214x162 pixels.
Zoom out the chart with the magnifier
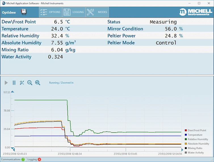pos(30,83)
